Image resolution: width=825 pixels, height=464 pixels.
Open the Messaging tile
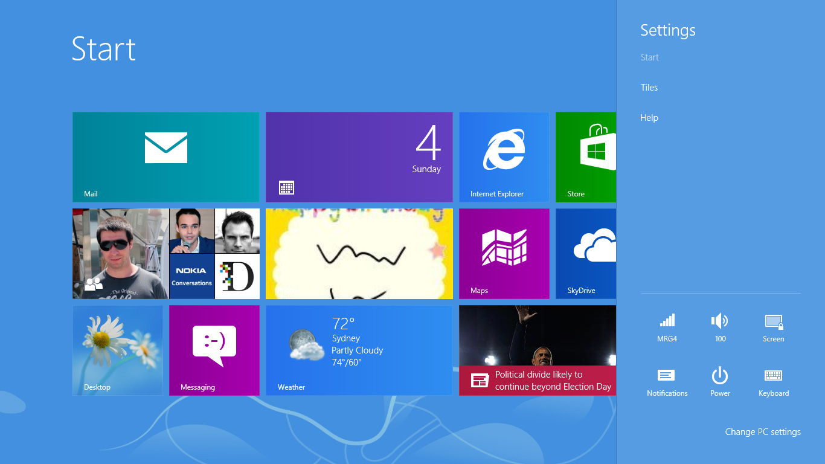click(x=214, y=350)
